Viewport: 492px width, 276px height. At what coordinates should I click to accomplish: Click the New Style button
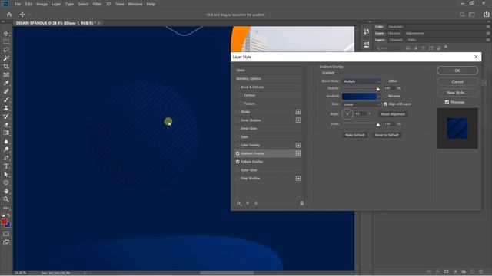click(457, 93)
